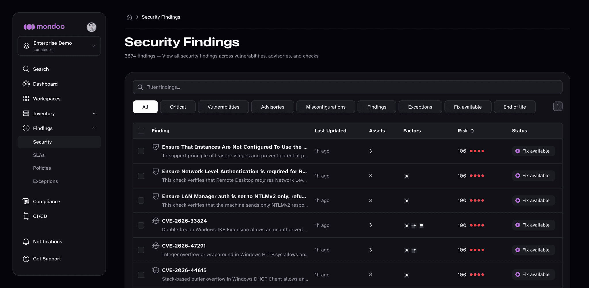
Task: Click the Exceptions filter chip
Action: click(420, 107)
